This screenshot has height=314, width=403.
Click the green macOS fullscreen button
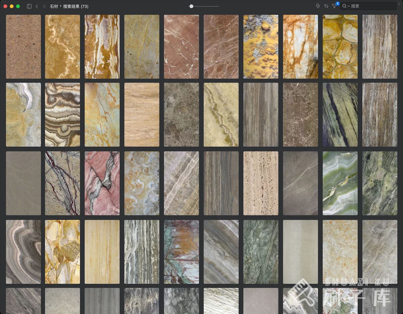pos(18,6)
